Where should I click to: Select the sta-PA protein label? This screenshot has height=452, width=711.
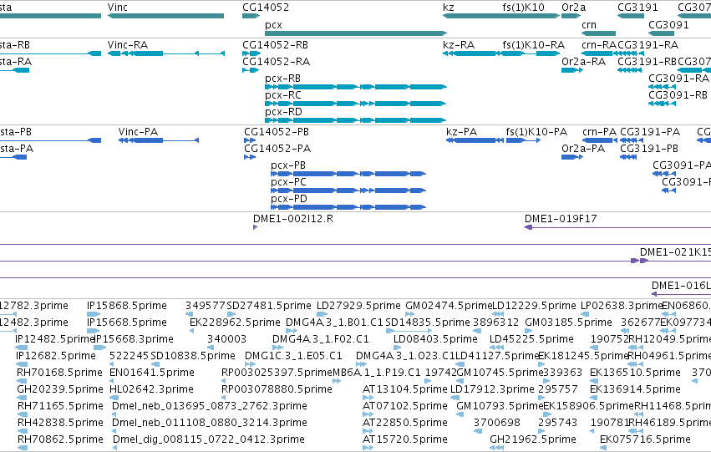click(17, 149)
